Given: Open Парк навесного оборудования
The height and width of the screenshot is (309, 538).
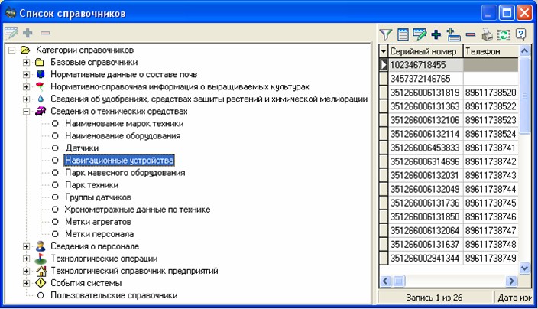Looking at the screenshot, I should [125, 173].
